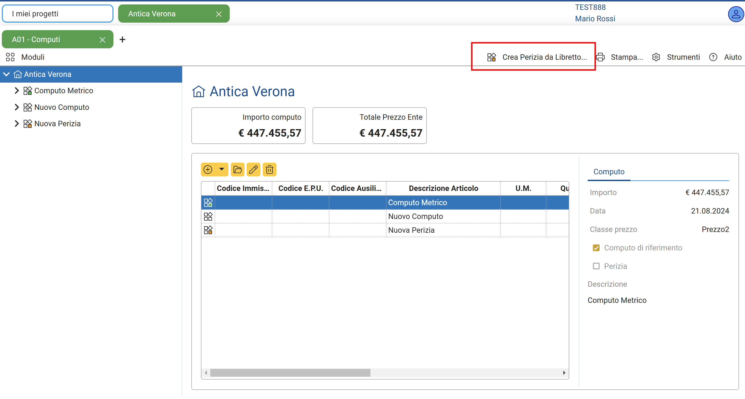Screen dimensions: 745x399
Task: Click the Aiuto question mark icon
Action: [713, 57]
